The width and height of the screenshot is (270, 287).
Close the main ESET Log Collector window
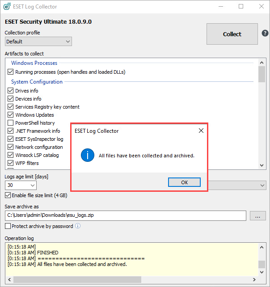coord(262,6)
